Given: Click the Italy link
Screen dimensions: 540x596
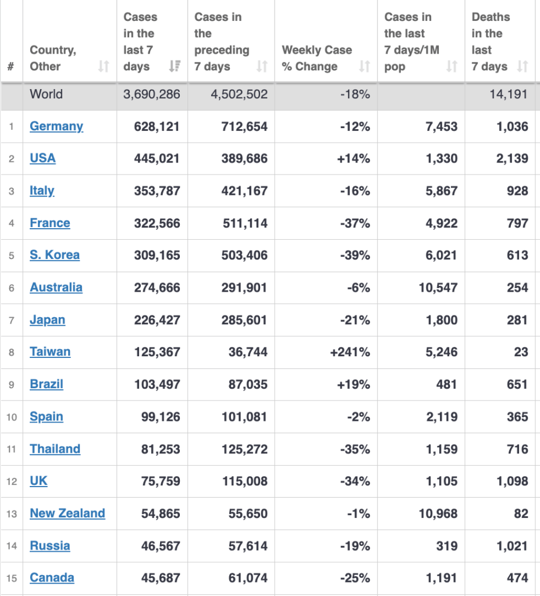Looking at the screenshot, I should 42,191.
